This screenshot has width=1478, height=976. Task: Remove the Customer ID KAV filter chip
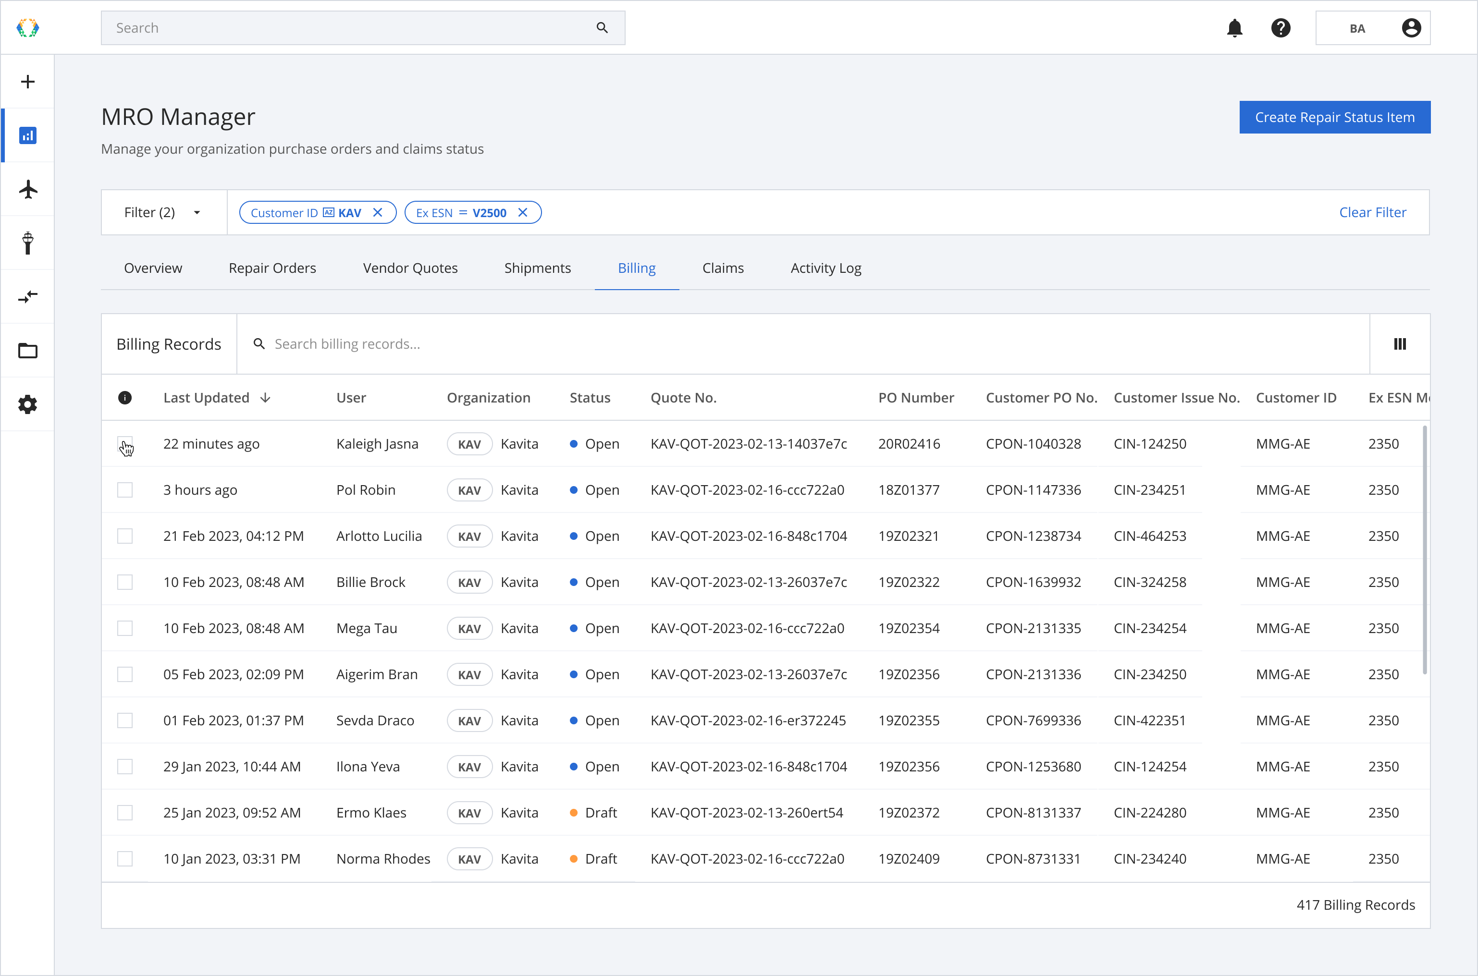(x=378, y=212)
